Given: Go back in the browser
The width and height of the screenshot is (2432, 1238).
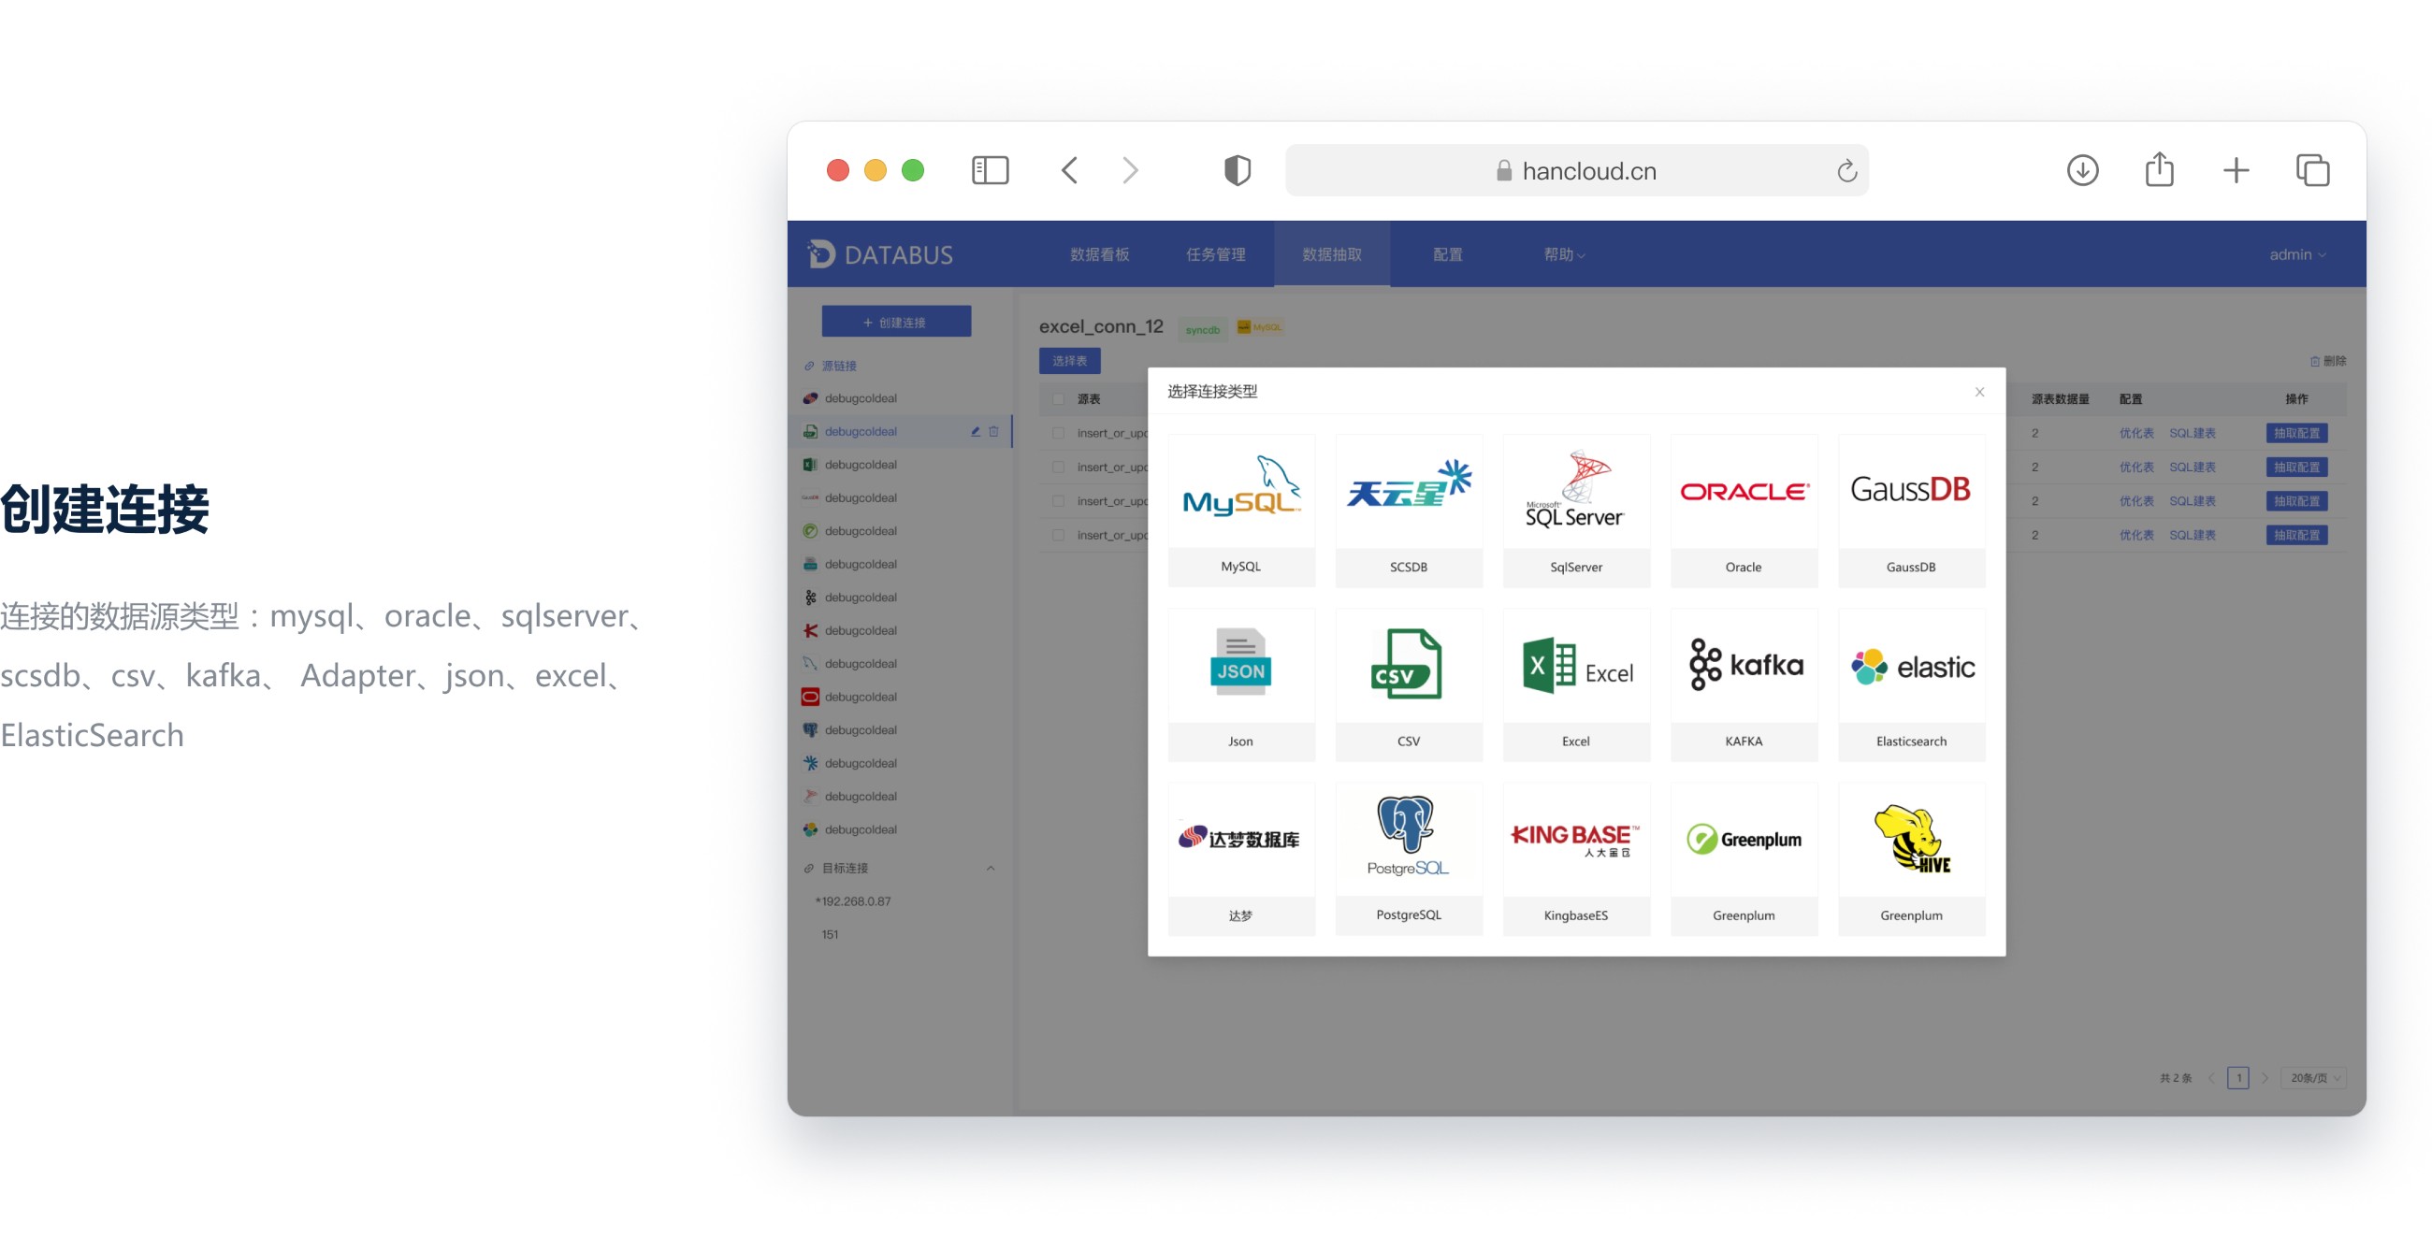Looking at the screenshot, I should (x=1070, y=171).
